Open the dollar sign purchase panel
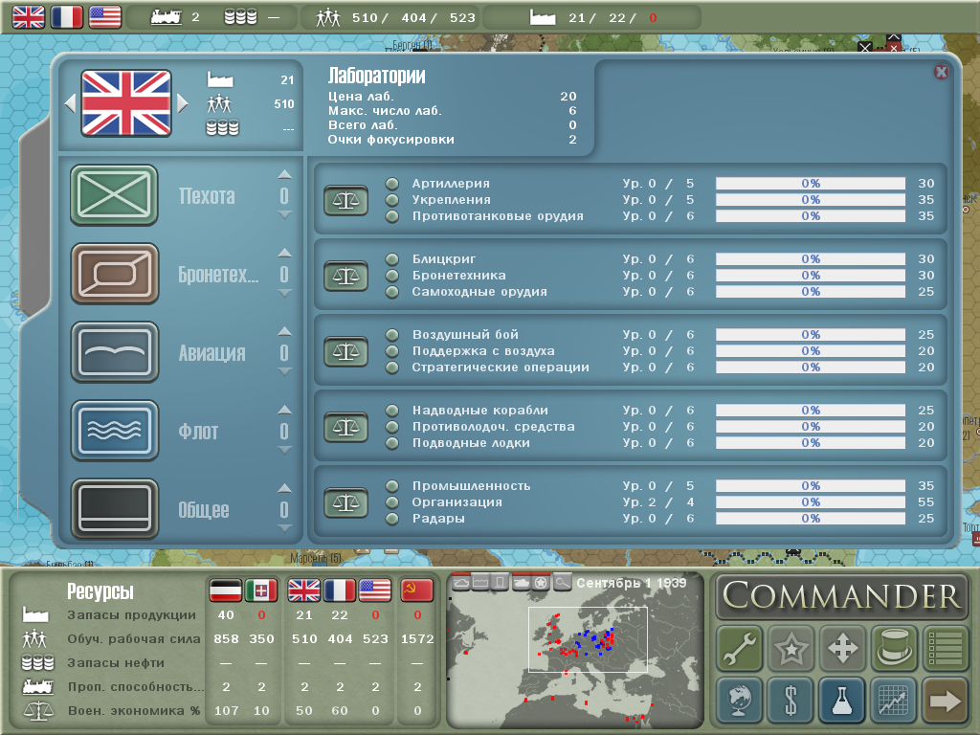The image size is (980, 735). (791, 701)
